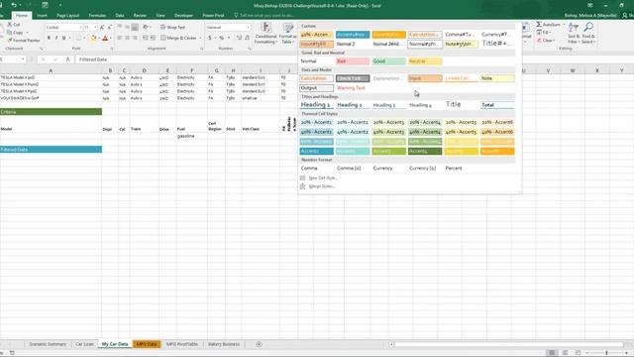This screenshot has height=357, width=634.
Task: Click the AutoSum sigma icon
Action: (x=539, y=25)
